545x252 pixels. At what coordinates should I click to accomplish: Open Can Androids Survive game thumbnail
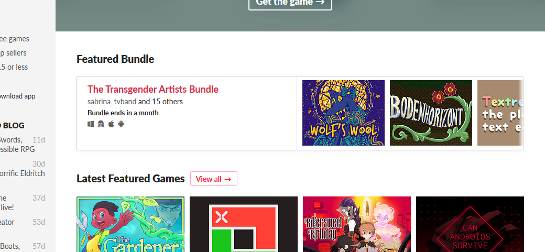tap(470, 224)
